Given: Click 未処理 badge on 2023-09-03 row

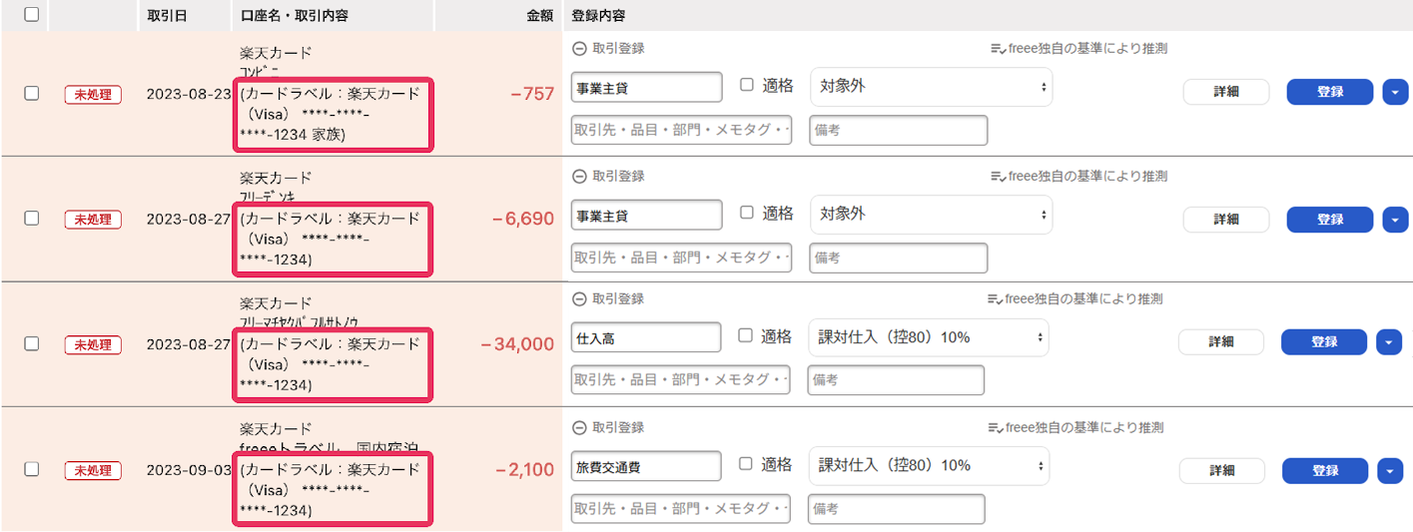Looking at the screenshot, I should [x=93, y=469].
